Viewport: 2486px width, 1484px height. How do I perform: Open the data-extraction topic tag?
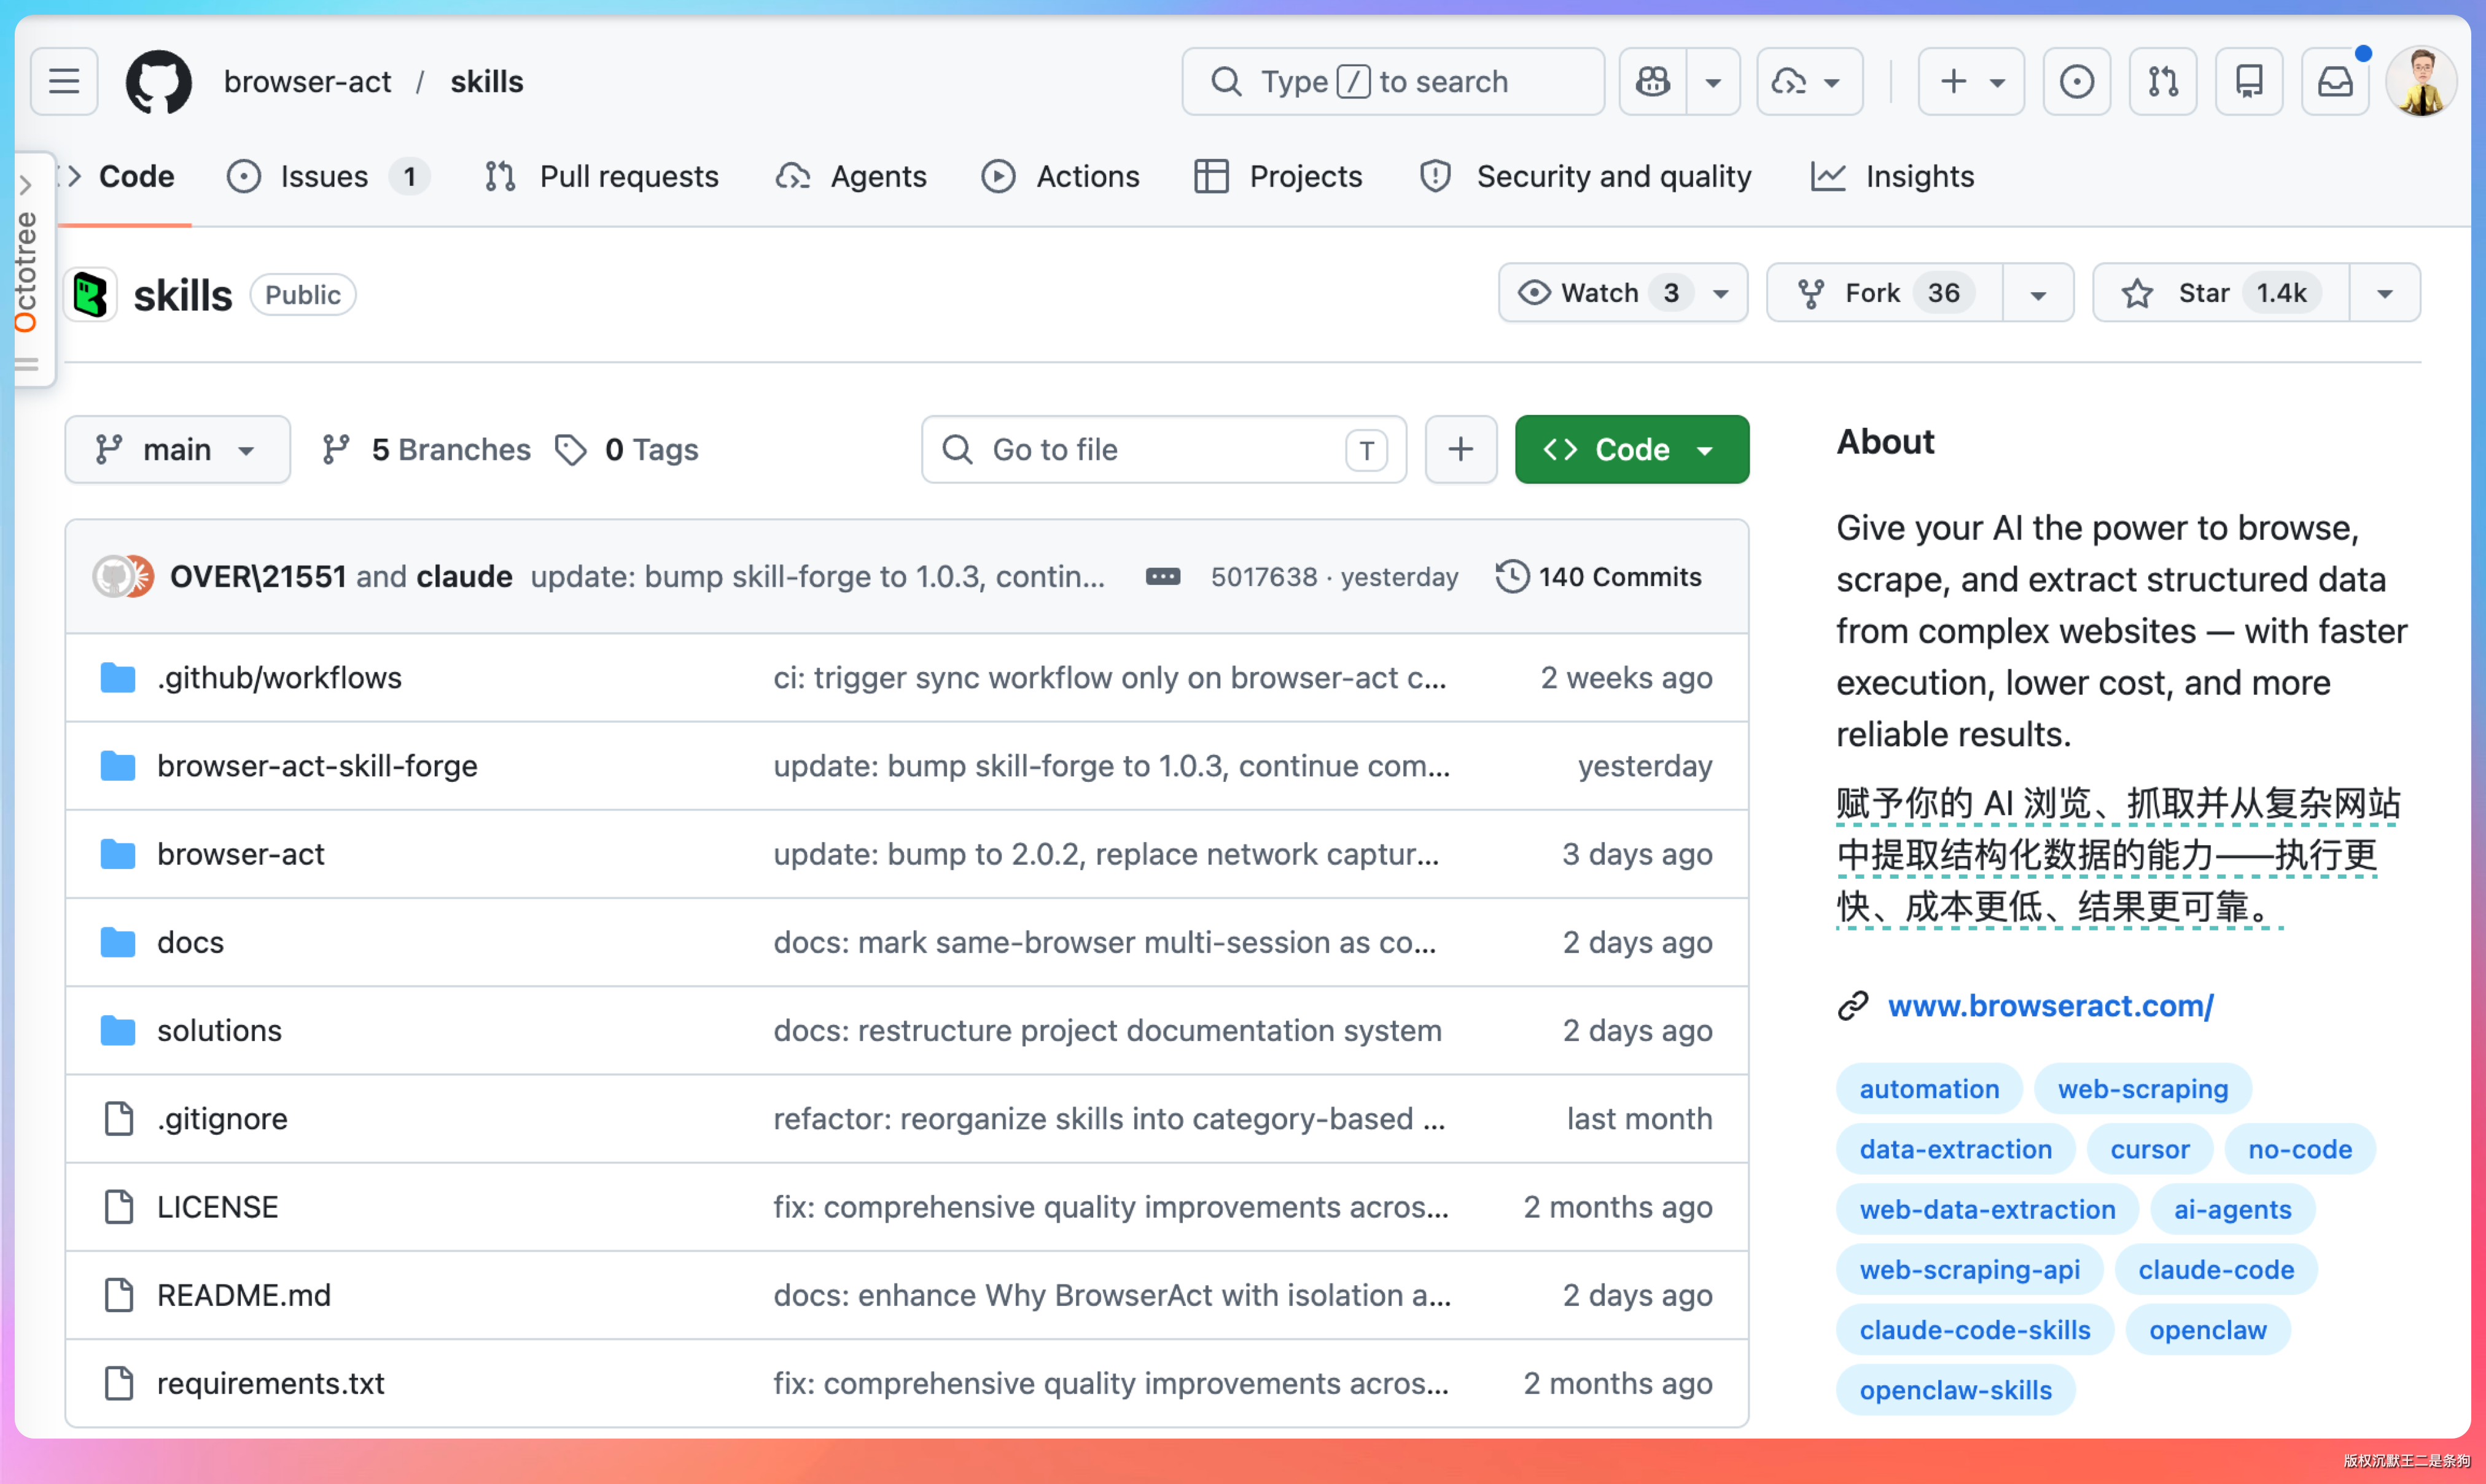coord(1955,1150)
